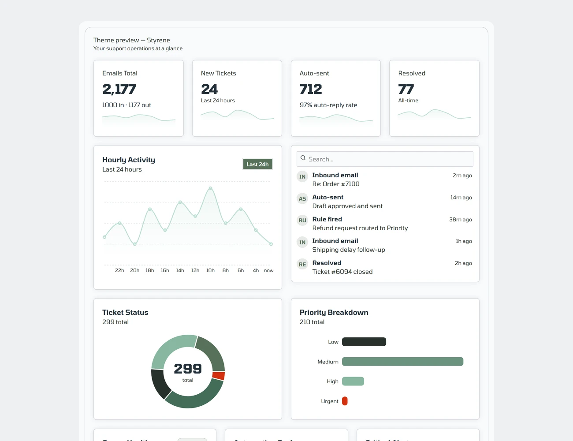Click the High priority bar
This screenshot has height=441, width=573.
[x=353, y=381]
